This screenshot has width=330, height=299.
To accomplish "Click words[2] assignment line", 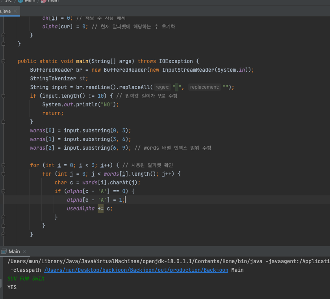I will [80, 148].
